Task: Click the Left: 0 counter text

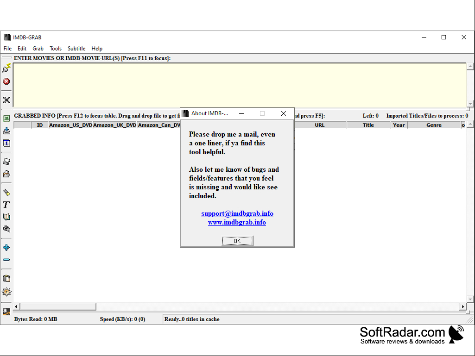Action: tap(370, 116)
